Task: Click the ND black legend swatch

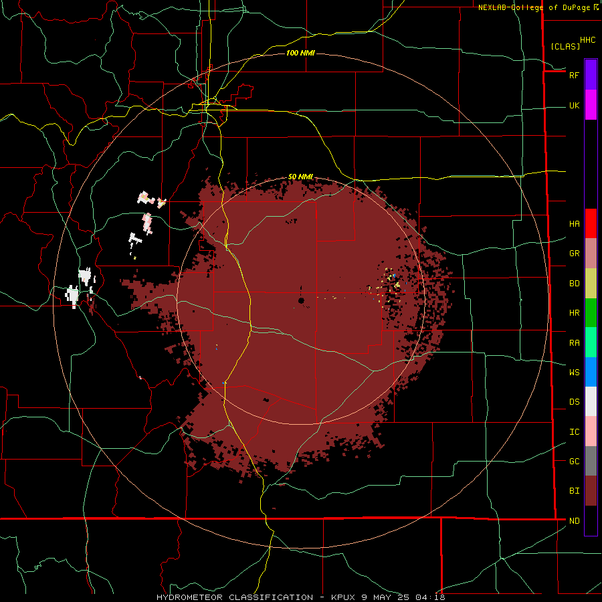Action: pos(591,520)
